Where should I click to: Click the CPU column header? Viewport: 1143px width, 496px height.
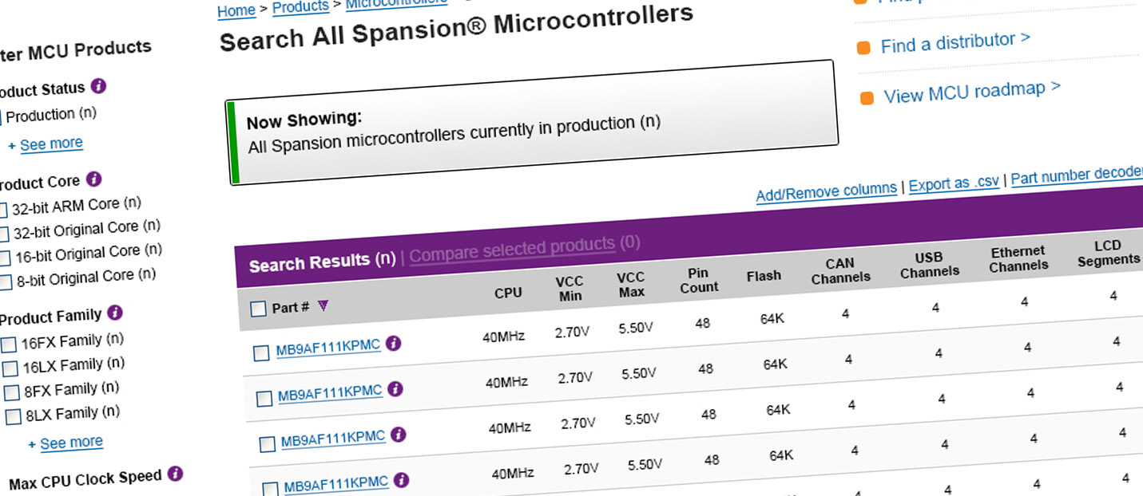[508, 293]
